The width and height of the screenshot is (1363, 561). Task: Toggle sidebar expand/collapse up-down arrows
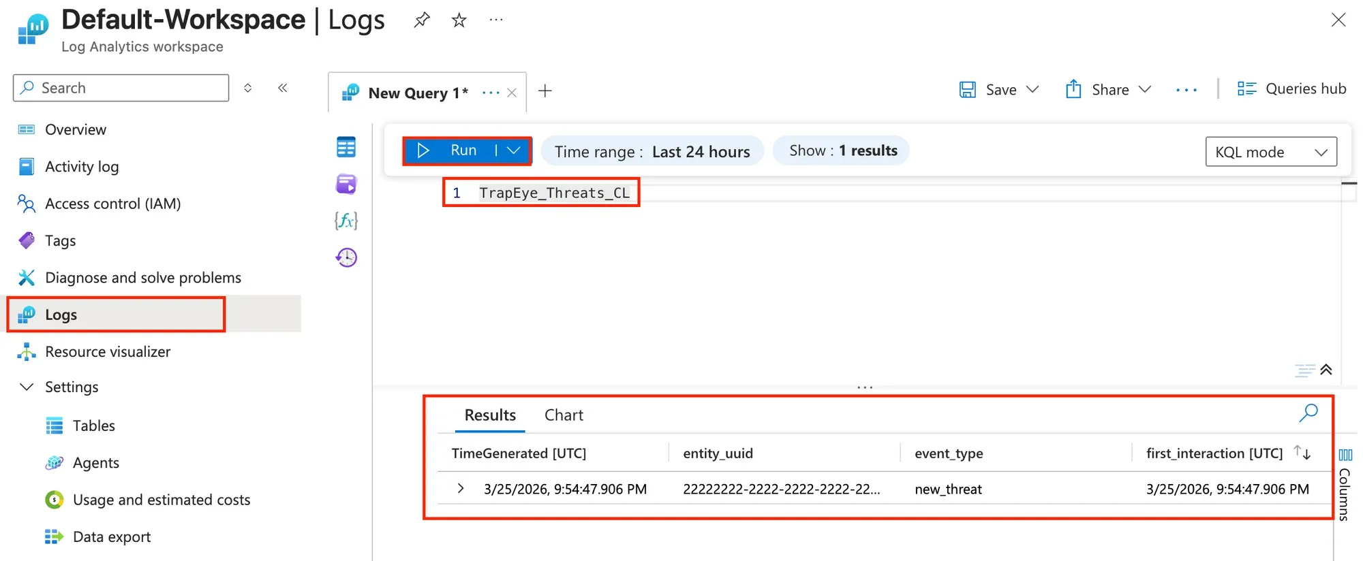tap(248, 88)
